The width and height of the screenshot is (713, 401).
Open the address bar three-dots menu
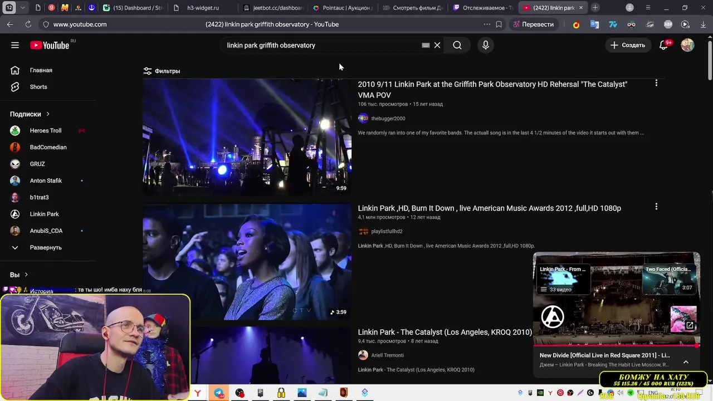[x=487, y=25]
